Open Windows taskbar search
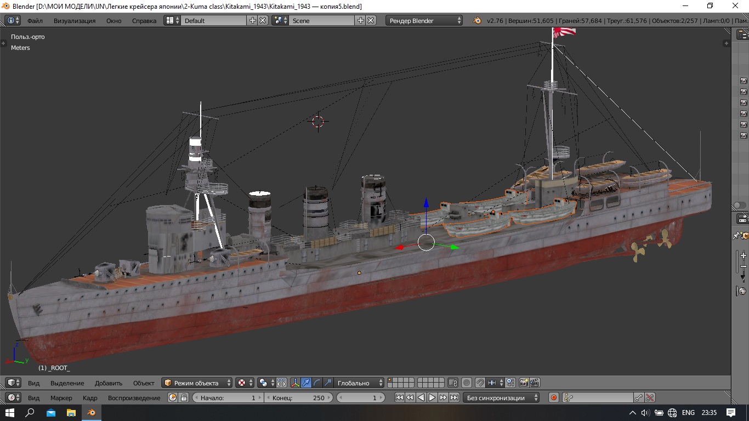Image resolution: width=749 pixels, height=421 pixels. click(30, 413)
